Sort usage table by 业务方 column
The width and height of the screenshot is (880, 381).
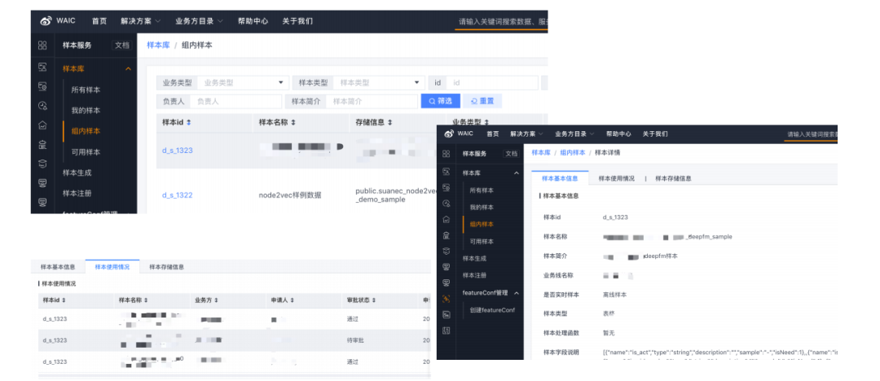(216, 300)
